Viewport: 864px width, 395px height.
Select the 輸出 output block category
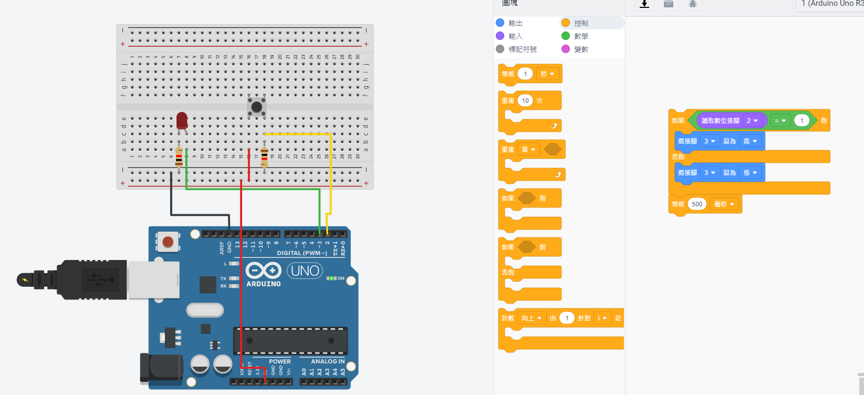pos(515,23)
